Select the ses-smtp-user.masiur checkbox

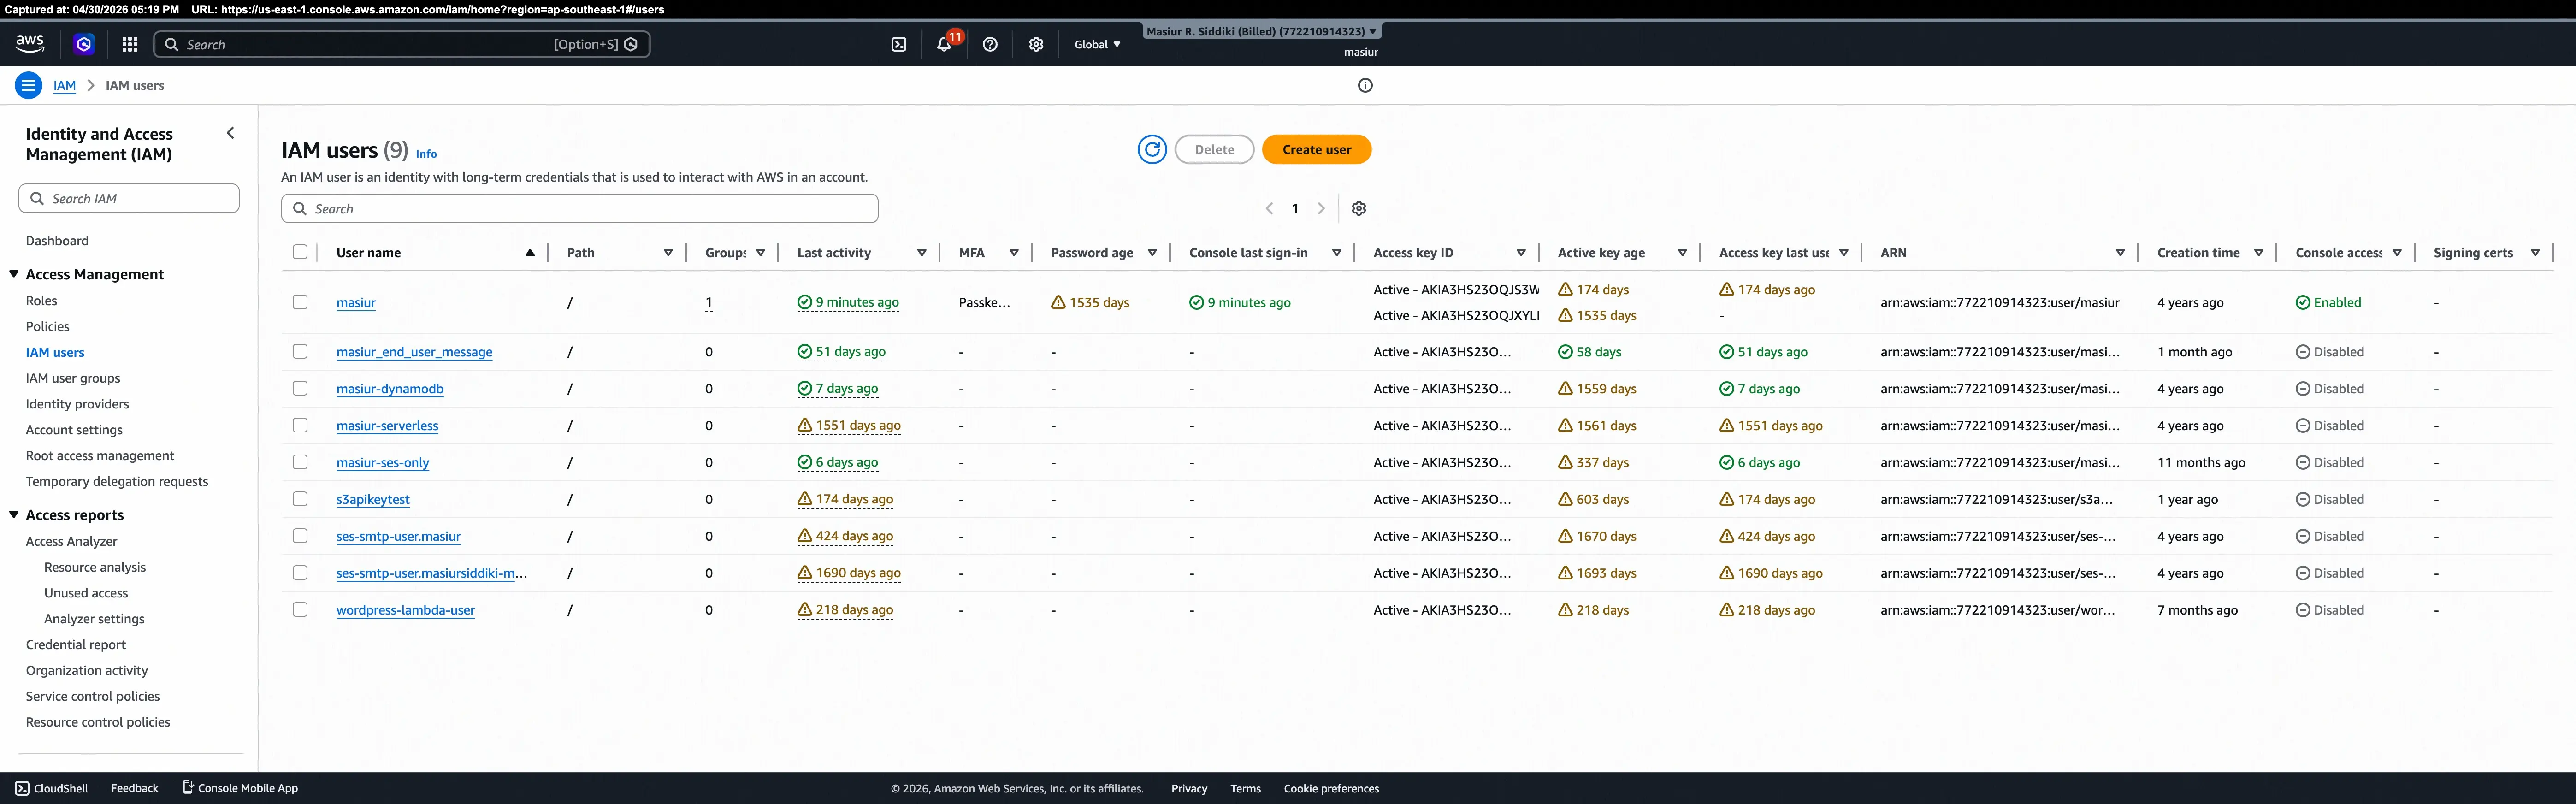(x=300, y=536)
